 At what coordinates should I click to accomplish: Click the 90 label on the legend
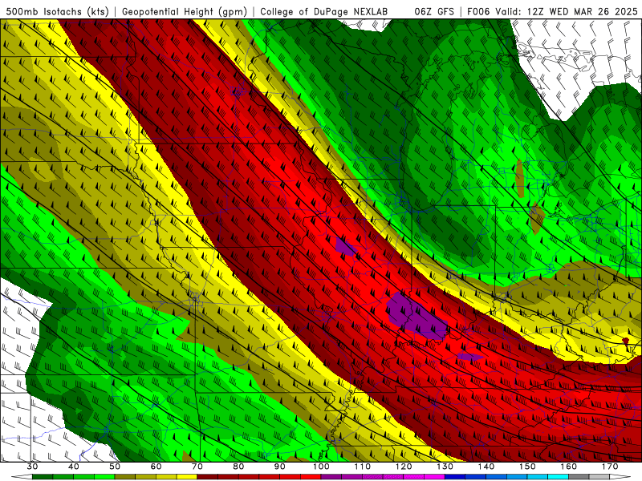point(279,467)
